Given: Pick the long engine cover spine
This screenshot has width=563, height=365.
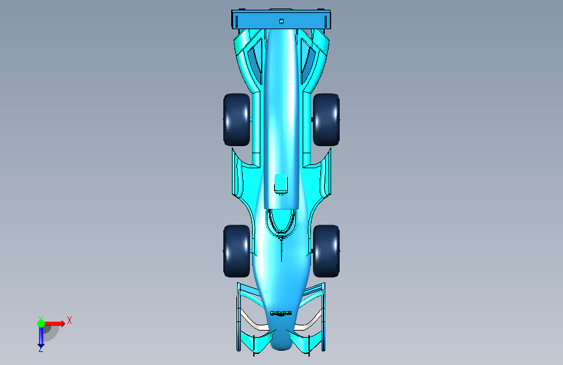Looking at the screenshot, I should 282,119.
